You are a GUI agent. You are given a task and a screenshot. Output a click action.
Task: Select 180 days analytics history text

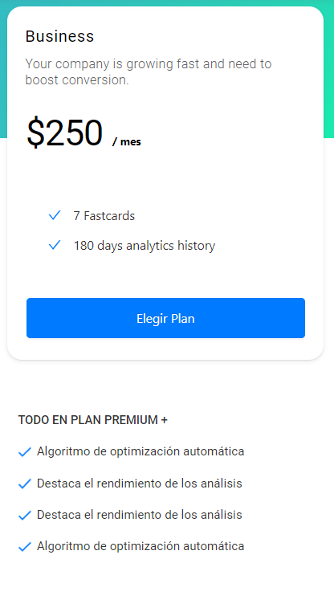pyautogui.click(x=145, y=246)
